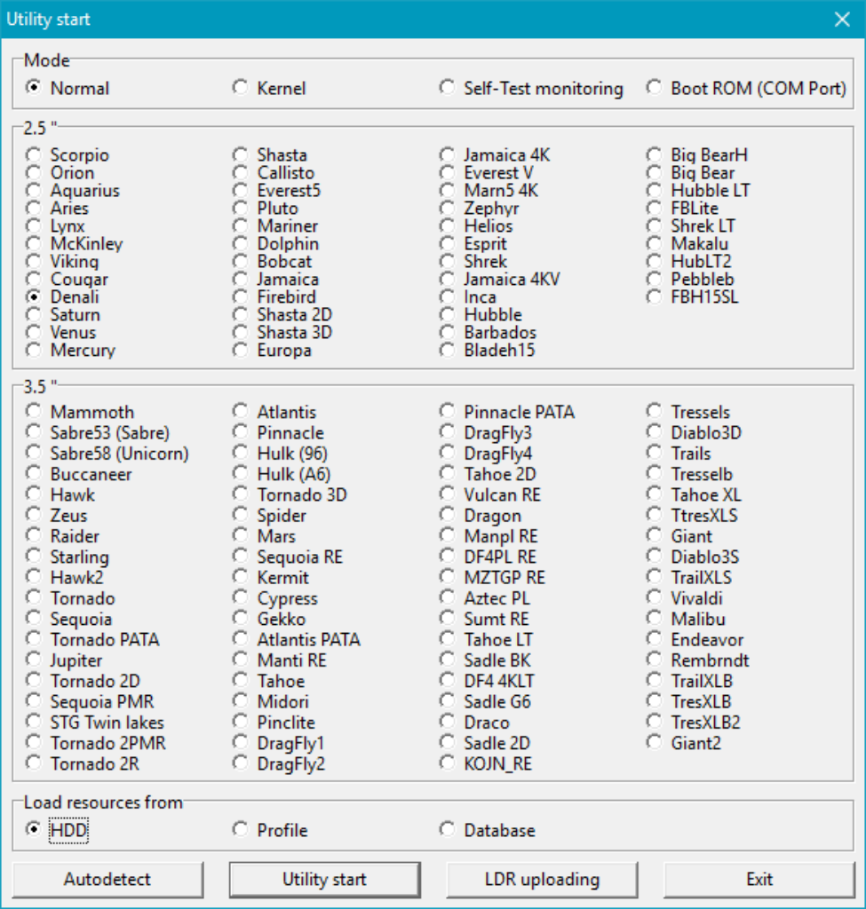Select Jamaica 4KV drive family
The image size is (866, 909).
(x=448, y=279)
